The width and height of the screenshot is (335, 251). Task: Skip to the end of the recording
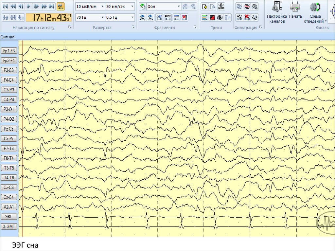pos(52,6)
